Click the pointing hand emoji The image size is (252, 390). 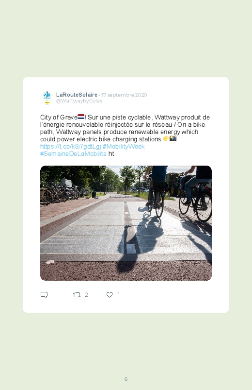(x=166, y=138)
